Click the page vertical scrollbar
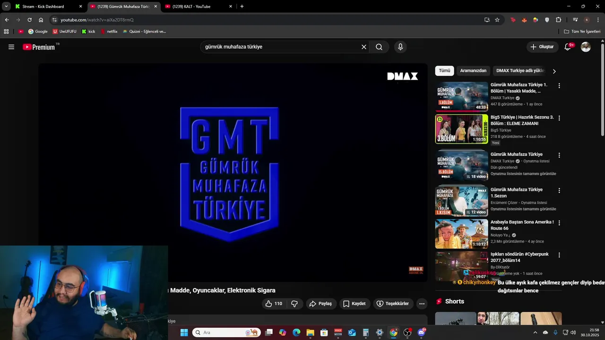 [x=602, y=90]
